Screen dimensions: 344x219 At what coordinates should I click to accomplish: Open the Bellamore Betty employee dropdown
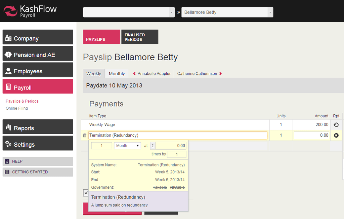[270, 12]
